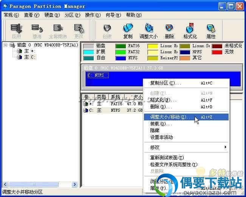Select the 主 C: tree item
This screenshot has width=246, height=197.
[30, 57]
